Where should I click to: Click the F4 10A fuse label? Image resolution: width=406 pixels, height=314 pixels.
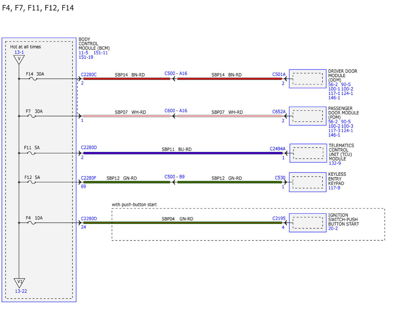[35, 218]
